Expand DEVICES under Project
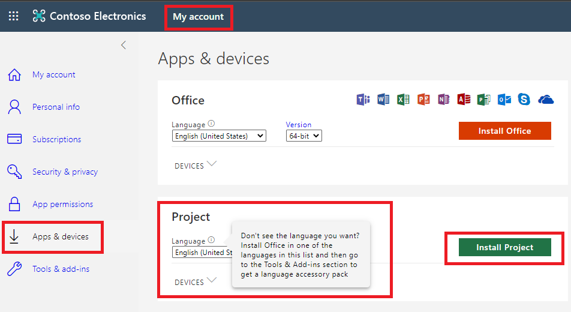This screenshot has height=312, width=571. tap(196, 282)
